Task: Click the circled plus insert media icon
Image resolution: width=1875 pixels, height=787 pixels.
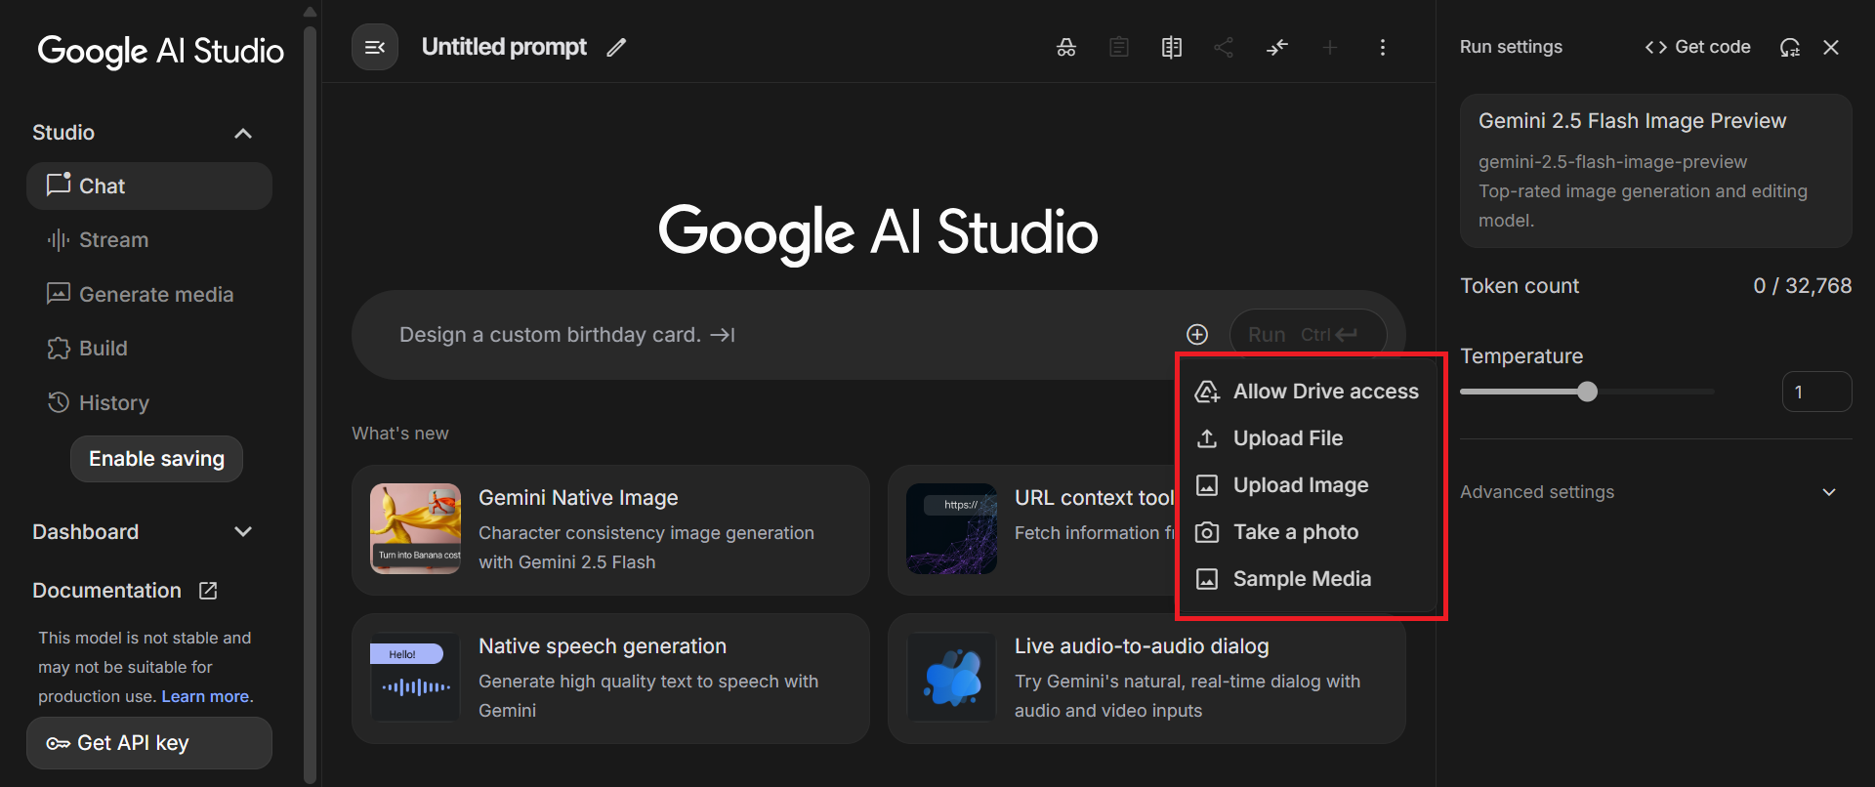Action: pos(1197,335)
